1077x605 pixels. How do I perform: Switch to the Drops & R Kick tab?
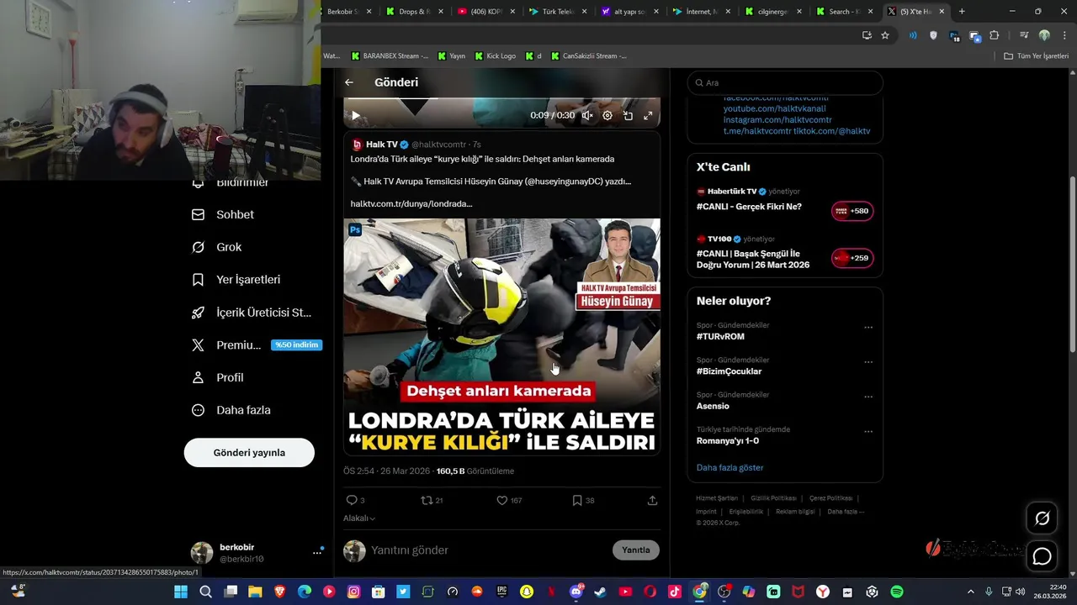coord(414,12)
